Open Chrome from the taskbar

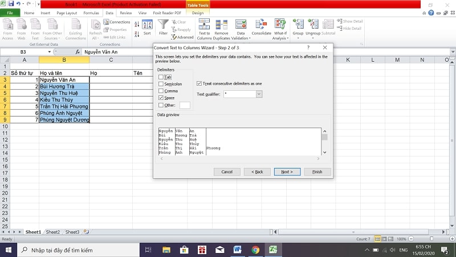(255, 250)
